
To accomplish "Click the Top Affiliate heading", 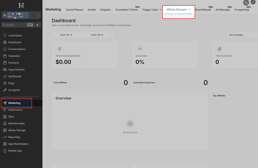I will pyautogui.click(x=219, y=95).
